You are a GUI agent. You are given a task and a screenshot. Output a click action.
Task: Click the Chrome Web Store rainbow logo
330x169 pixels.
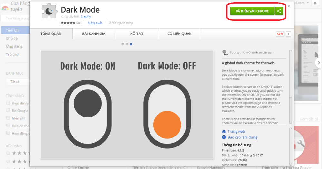pos(5,8)
